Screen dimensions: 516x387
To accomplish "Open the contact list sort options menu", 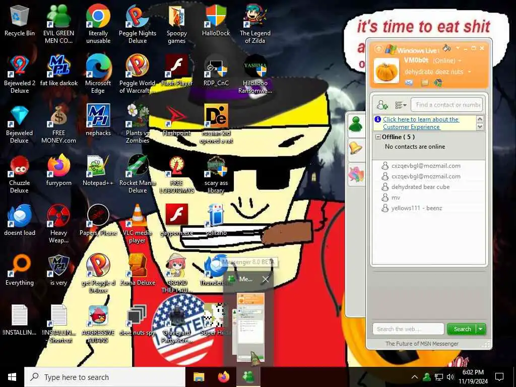I will tap(401, 105).
